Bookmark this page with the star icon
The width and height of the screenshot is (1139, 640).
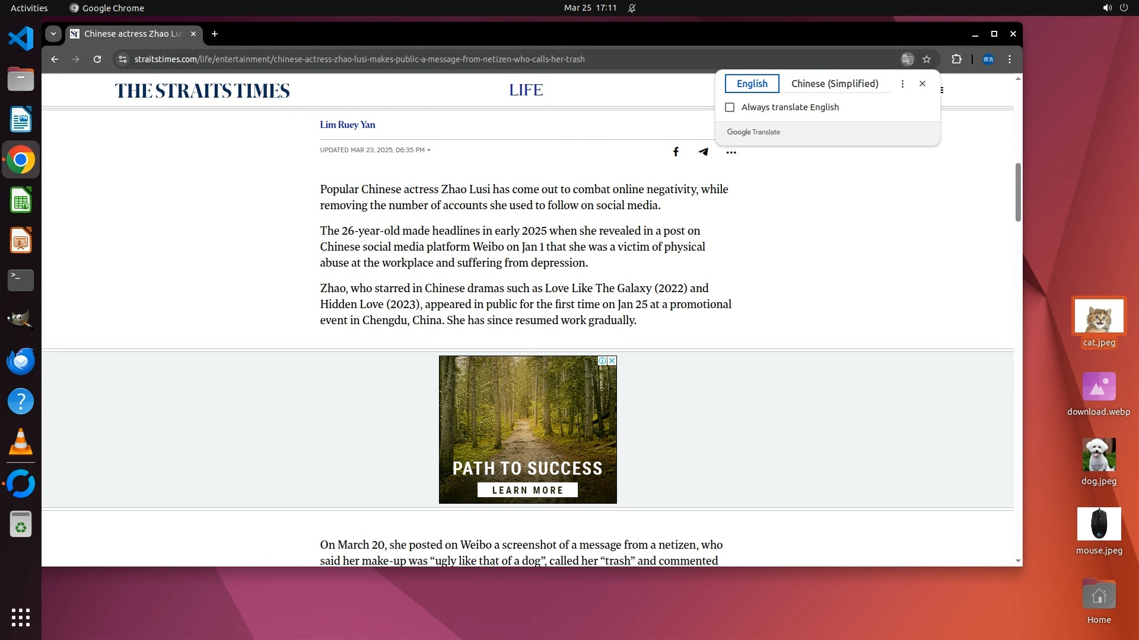click(927, 59)
